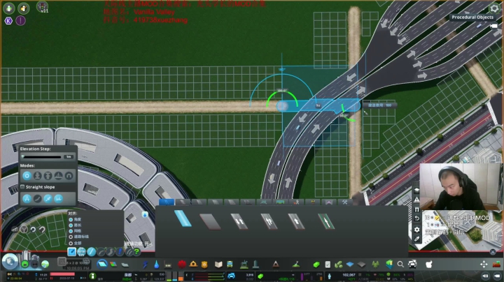Open the Bulldoze tool icon
This screenshot has height=282, width=504.
click(496, 265)
